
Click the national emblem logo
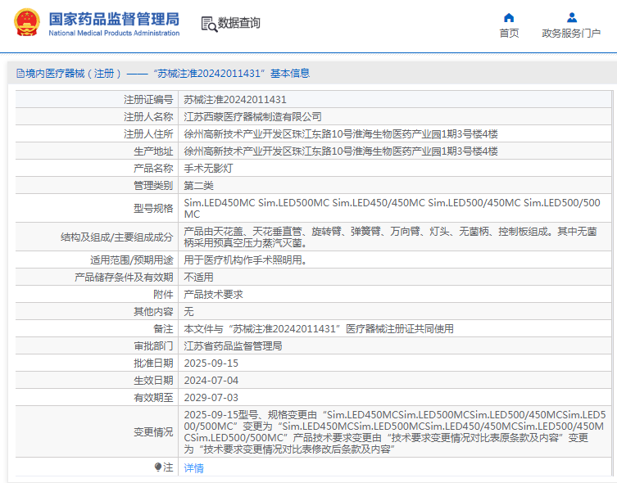[x=27, y=23]
